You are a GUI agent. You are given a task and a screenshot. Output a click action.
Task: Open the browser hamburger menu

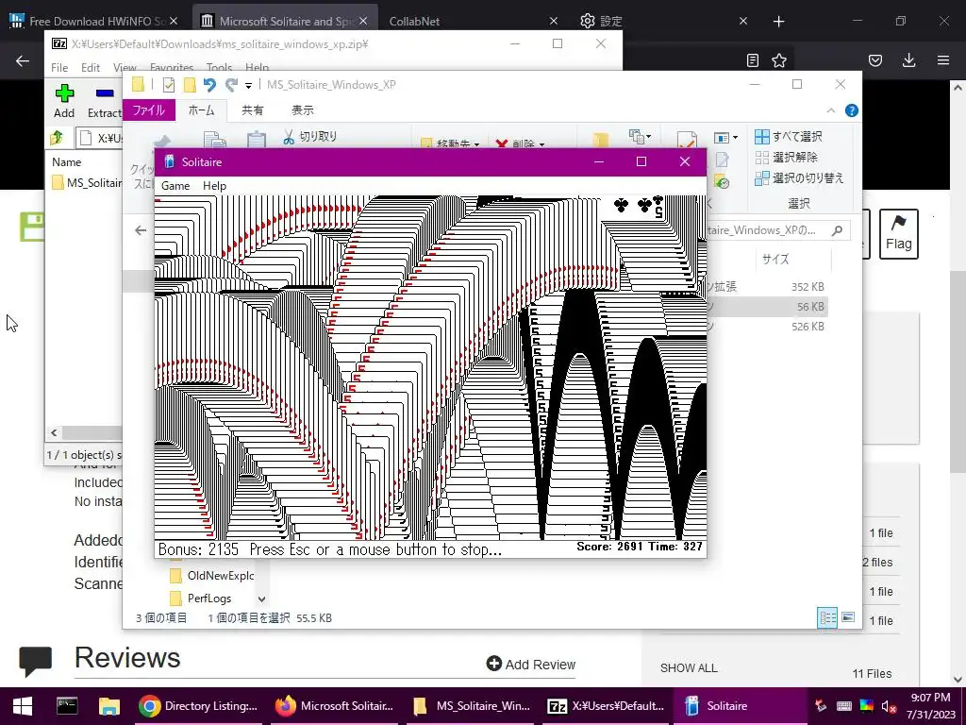coord(943,60)
